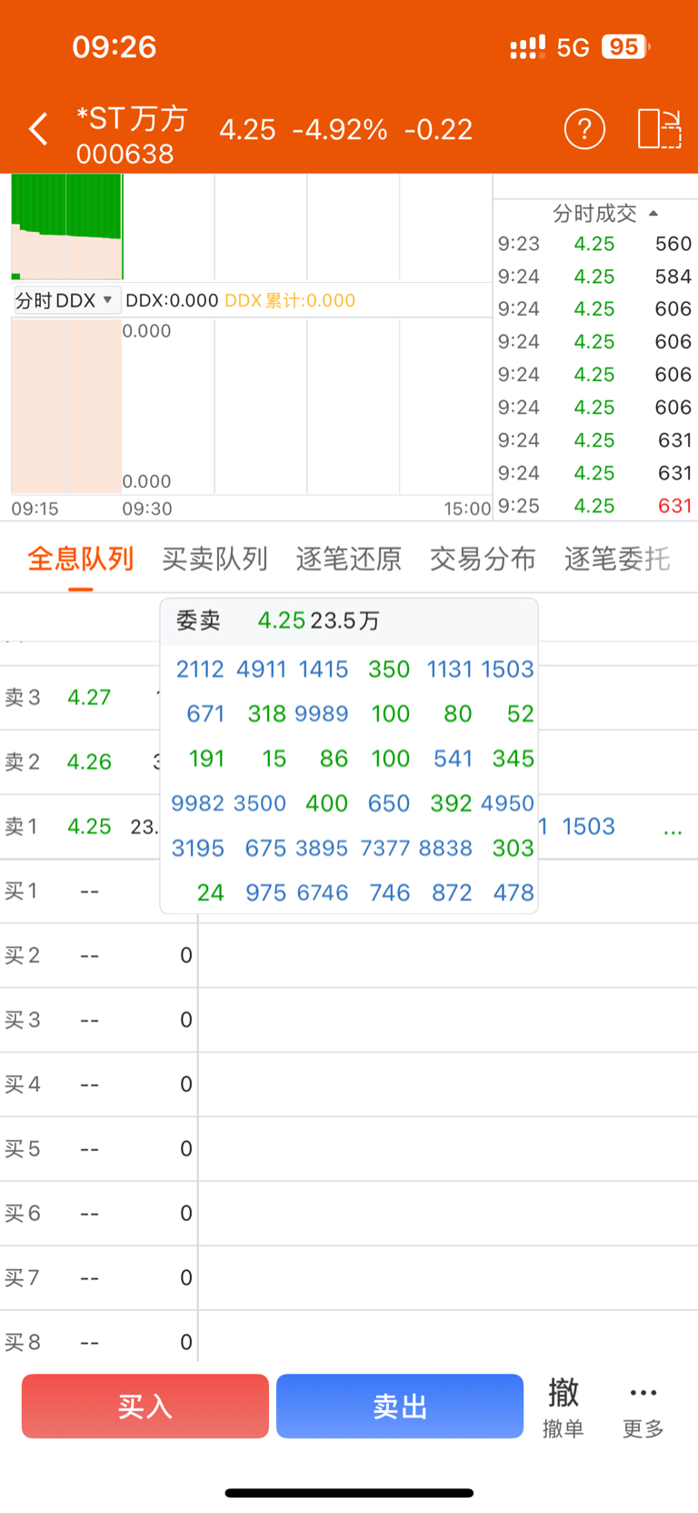
Task: Tap order 4950 in sell queue popup
Action: 507,803
